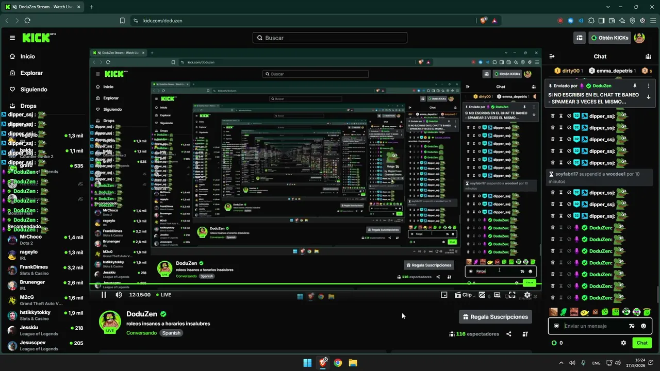Click the 116 espectadores viewer count
This screenshot has width=660, height=371.
(x=474, y=334)
